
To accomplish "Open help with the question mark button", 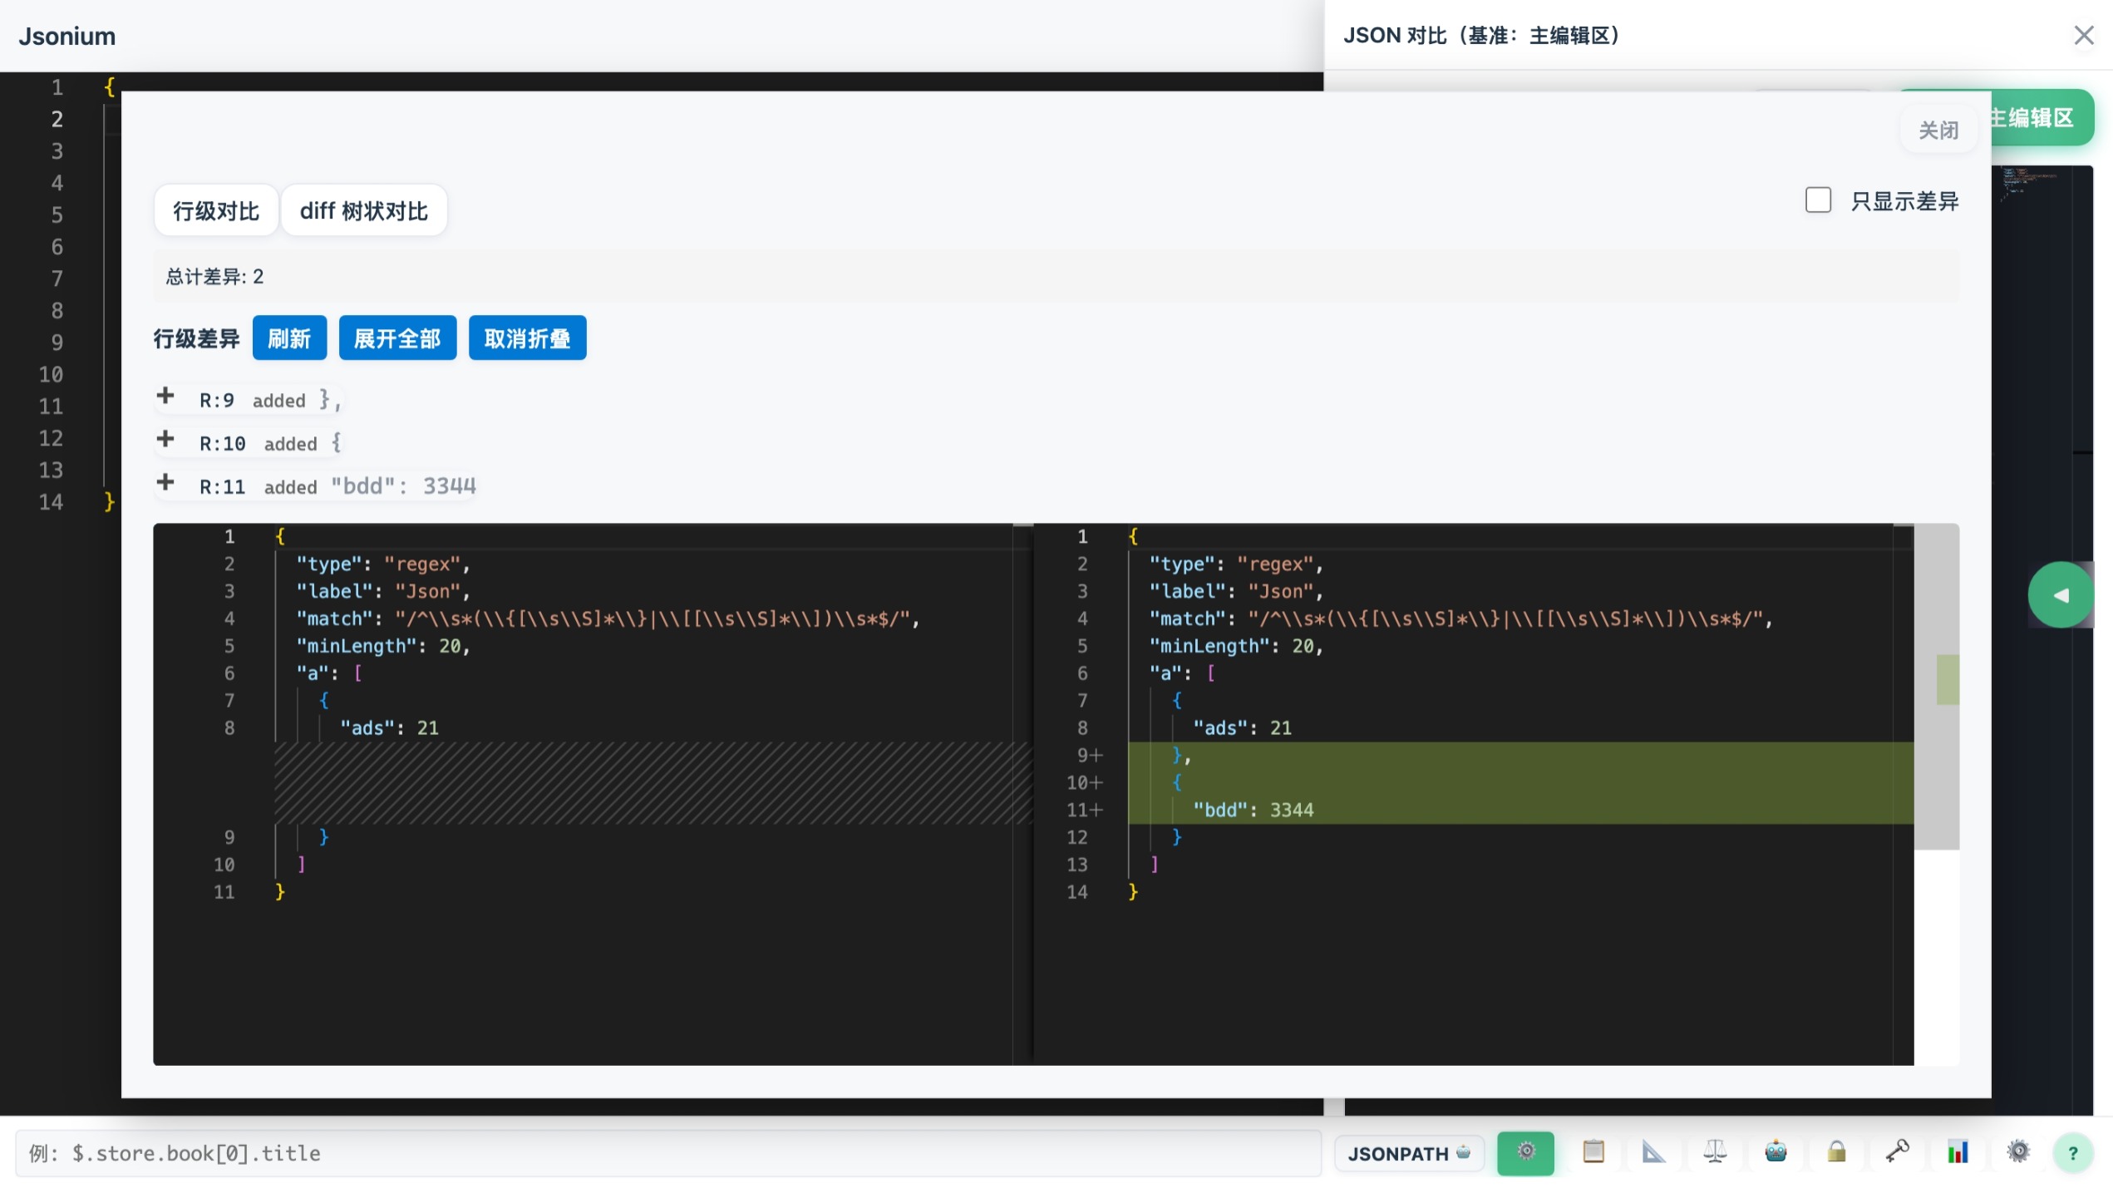I will 2072,1153.
